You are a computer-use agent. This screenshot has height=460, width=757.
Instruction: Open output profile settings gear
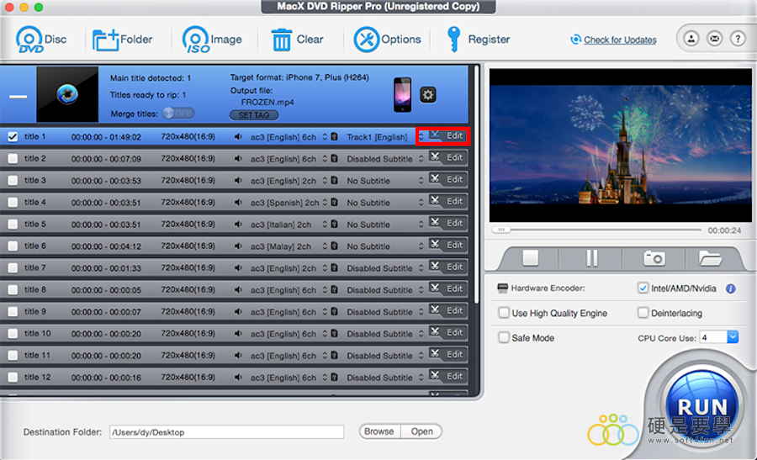(x=427, y=94)
